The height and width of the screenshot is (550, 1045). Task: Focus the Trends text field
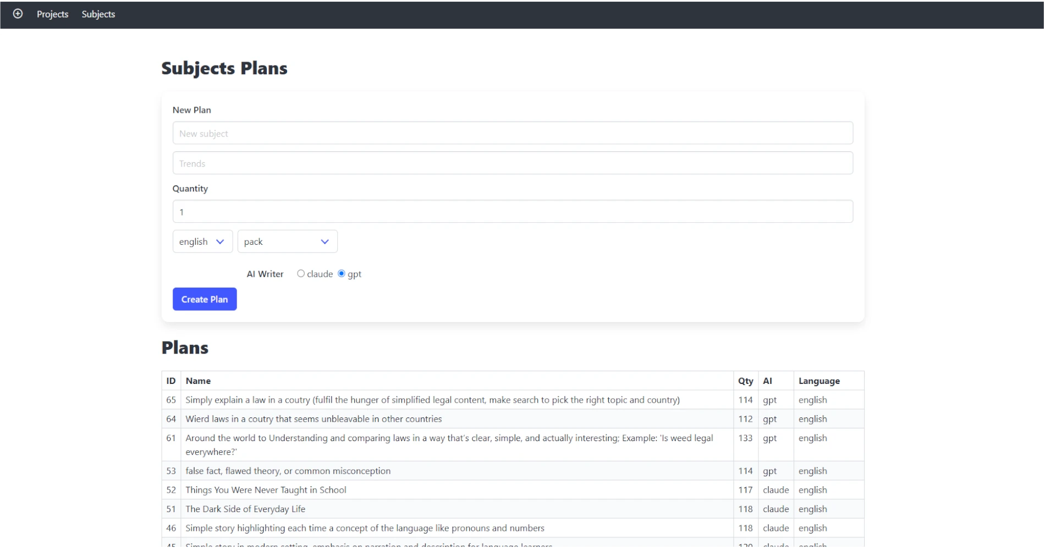click(x=512, y=163)
